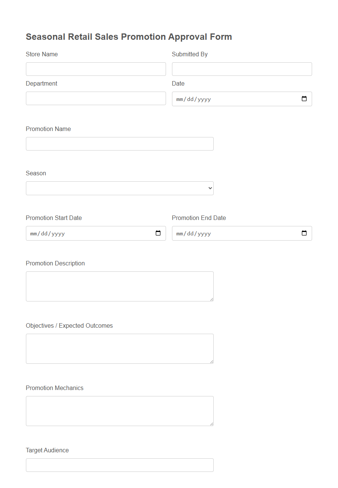
Task: Open the calendar picker for the Date field
Action: click(304, 99)
